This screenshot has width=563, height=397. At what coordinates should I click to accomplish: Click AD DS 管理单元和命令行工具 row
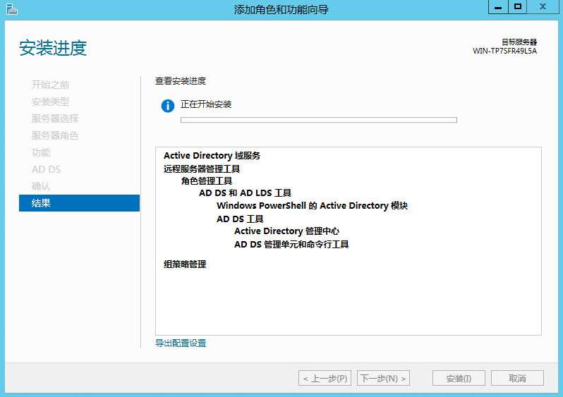(291, 245)
